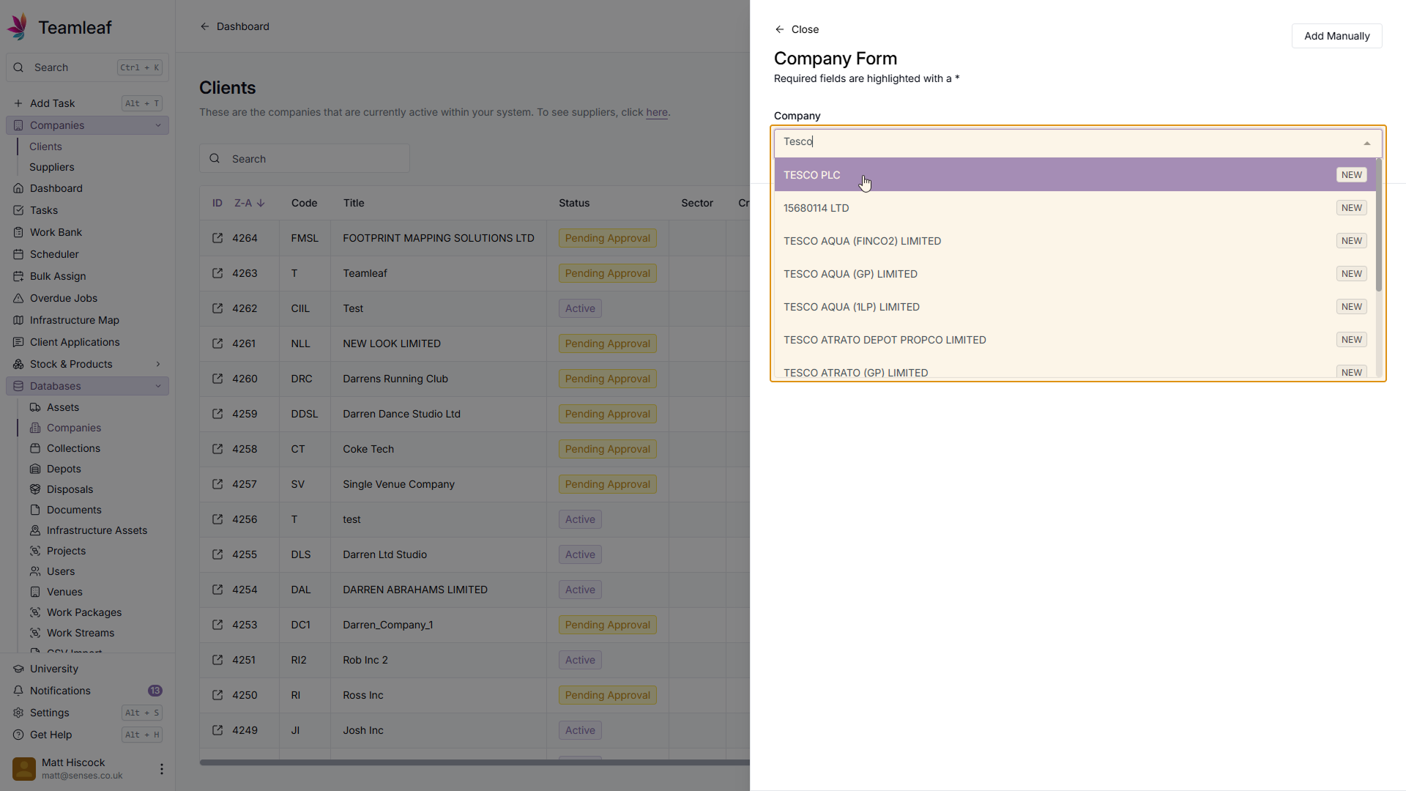This screenshot has height=791, width=1406.
Task: Open the Scheduler calendar item
Action: 54,254
